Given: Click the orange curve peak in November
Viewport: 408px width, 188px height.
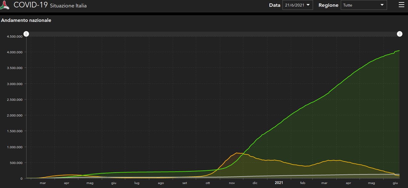Looking at the screenshot, I should (237, 153).
